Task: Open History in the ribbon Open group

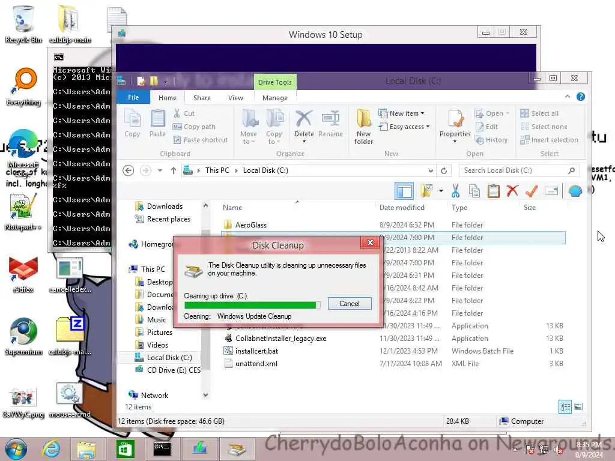Action: (491, 140)
